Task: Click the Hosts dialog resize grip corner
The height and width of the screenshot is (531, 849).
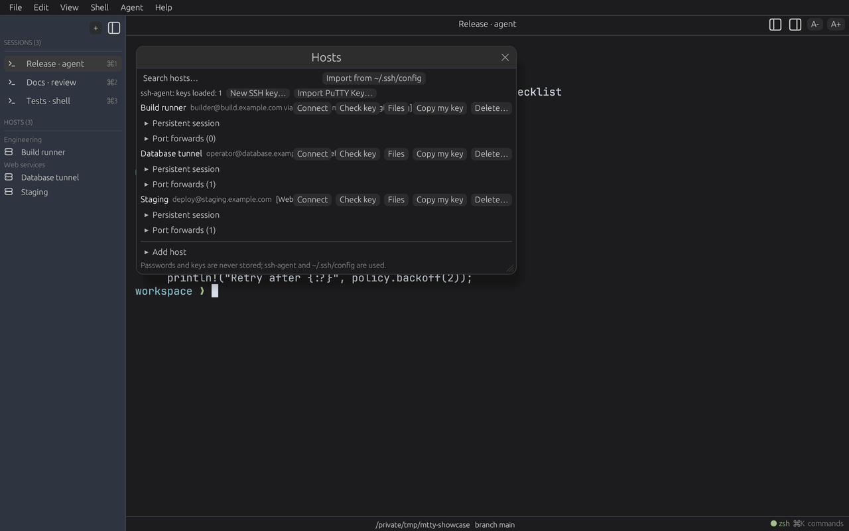Action: (x=510, y=268)
